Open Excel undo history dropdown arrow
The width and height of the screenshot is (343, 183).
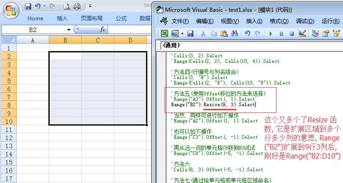tap(44, 6)
